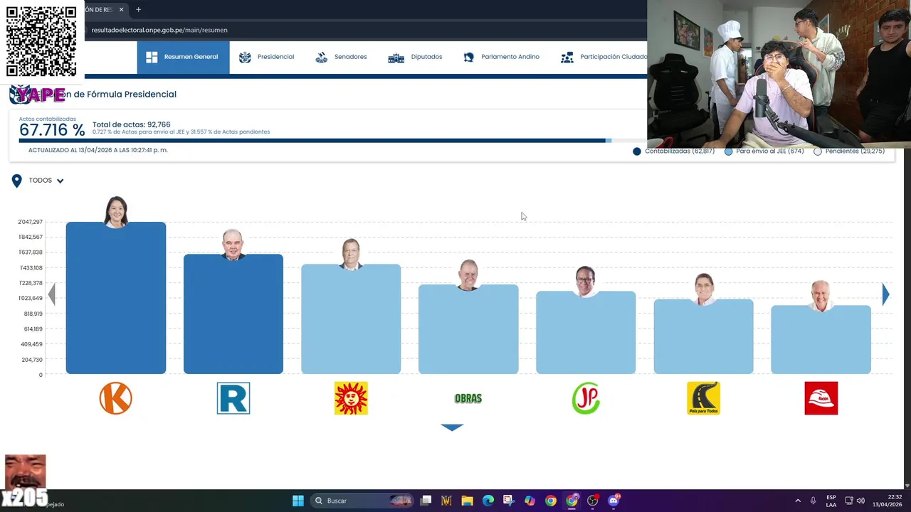Click the Senadores icon
911x512 pixels.
tap(322, 57)
